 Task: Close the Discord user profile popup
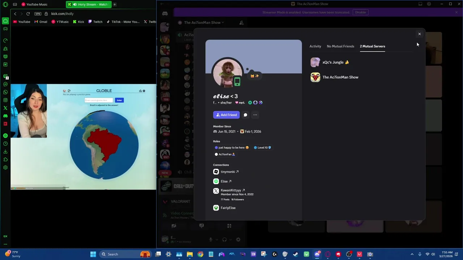419,34
